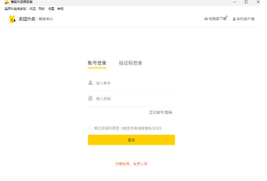Click the 美团外卖 brand text in header
Image resolution: width=267 pixels, height=181 pixels.
pos(27,19)
